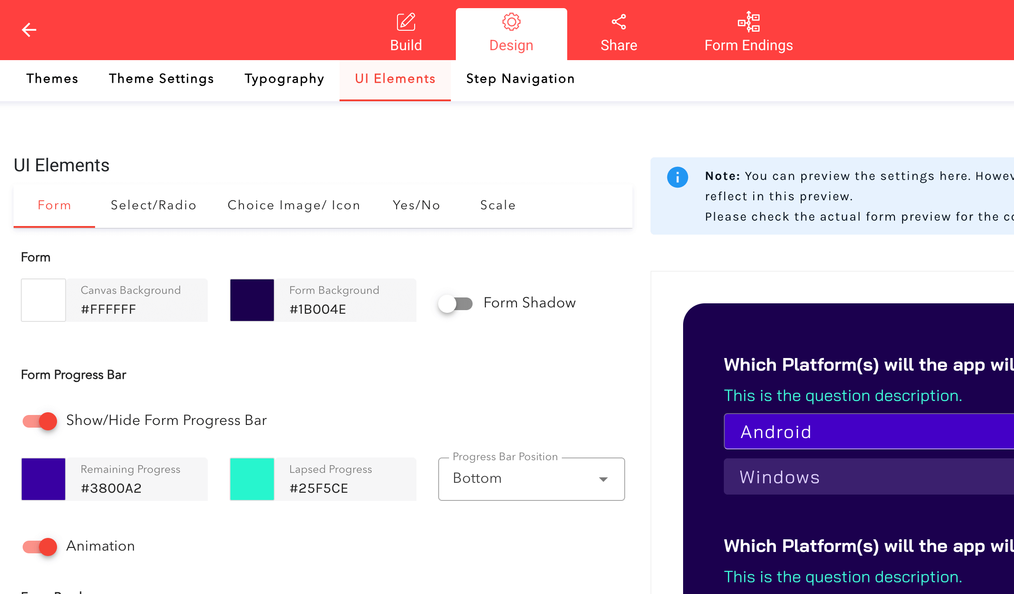Enable the Form Shadow toggle

click(x=455, y=303)
